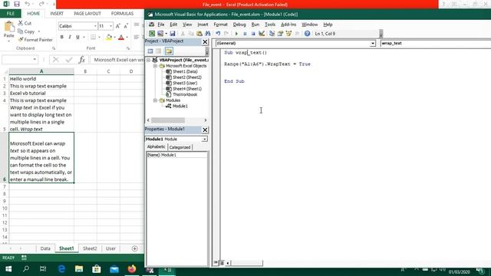The width and height of the screenshot is (491, 276).
Task: Click Insert Function fx icon
Action: pyautogui.click(x=82, y=60)
